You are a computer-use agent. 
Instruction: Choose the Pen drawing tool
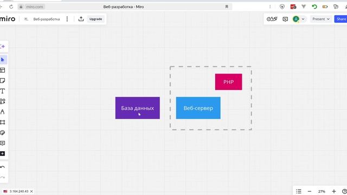pyautogui.click(x=3, y=112)
